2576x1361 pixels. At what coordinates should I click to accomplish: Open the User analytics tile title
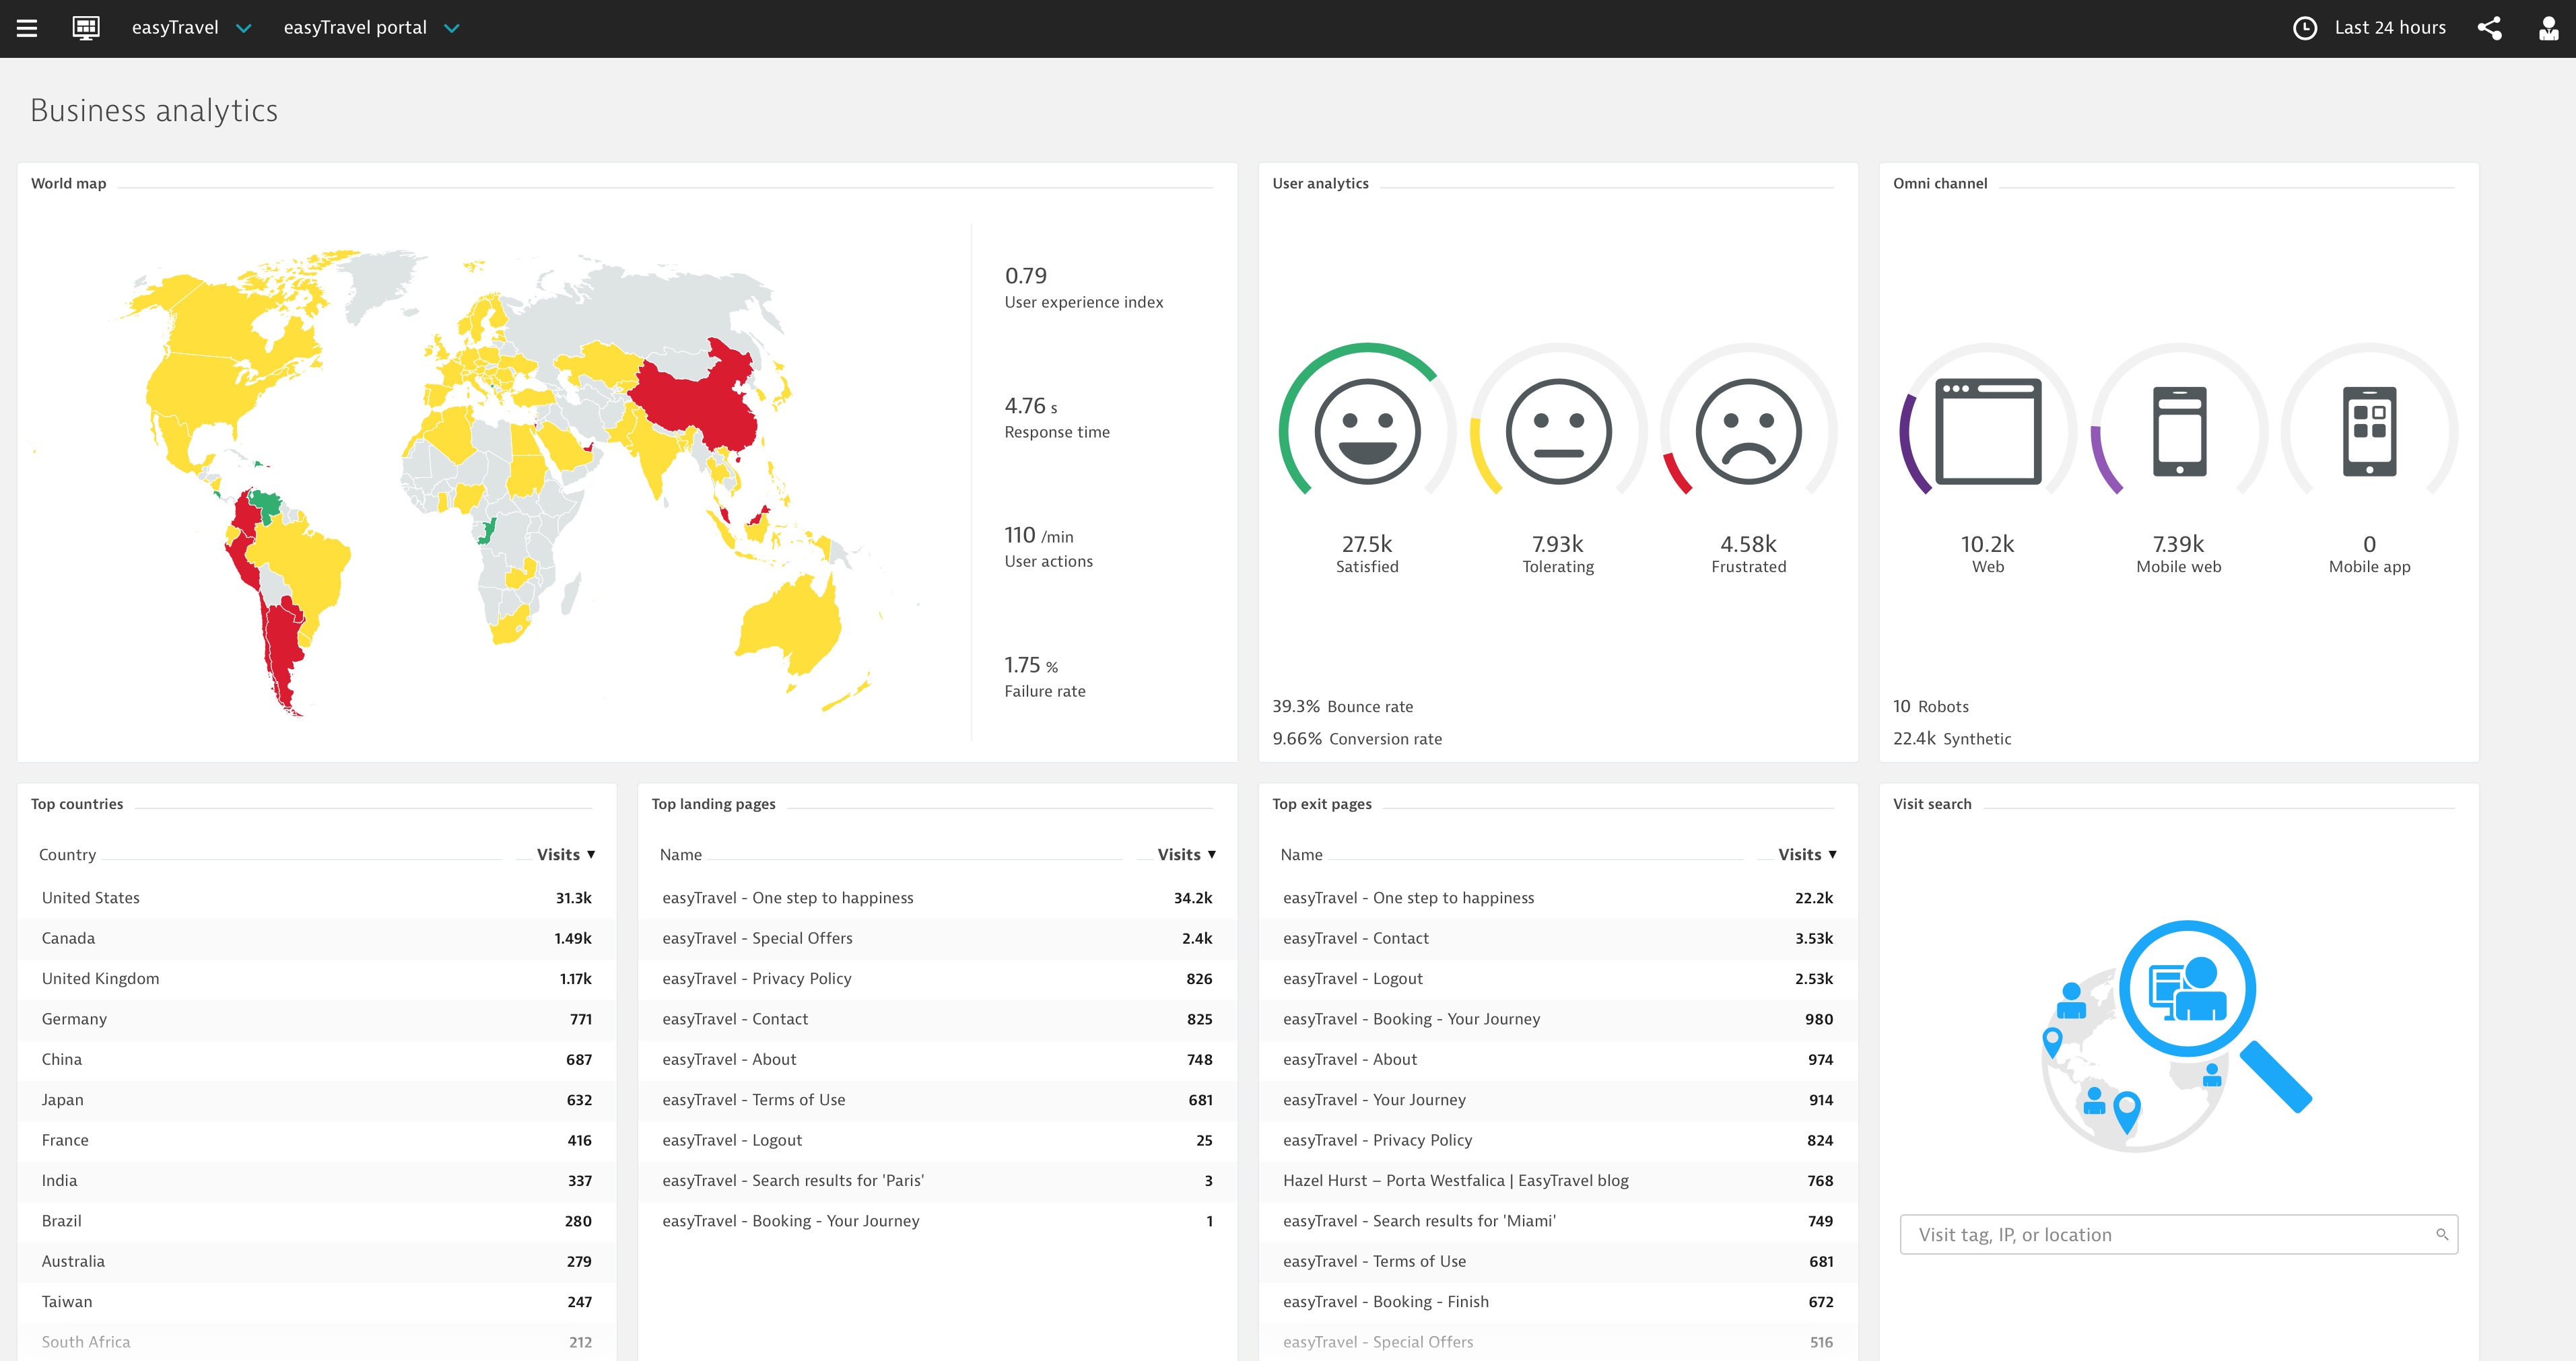[1320, 183]
